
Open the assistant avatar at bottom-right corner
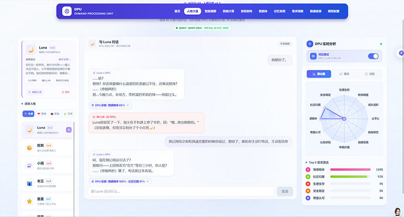[398, 212]
